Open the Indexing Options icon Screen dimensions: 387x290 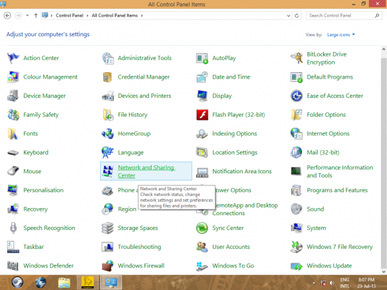pos(202,133)
